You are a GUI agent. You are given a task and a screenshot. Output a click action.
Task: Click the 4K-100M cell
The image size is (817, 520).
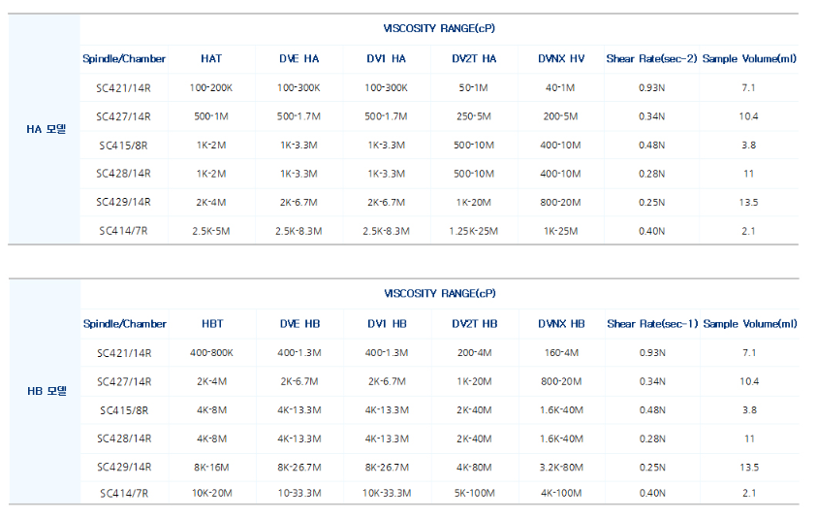click(561, 493)
